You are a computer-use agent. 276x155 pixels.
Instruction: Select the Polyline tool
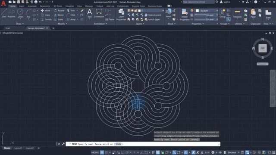11,13
